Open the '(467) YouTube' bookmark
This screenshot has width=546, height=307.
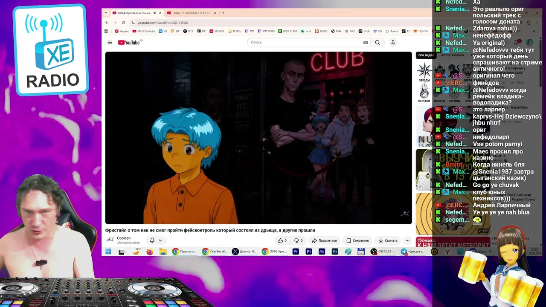click(144, 31)
